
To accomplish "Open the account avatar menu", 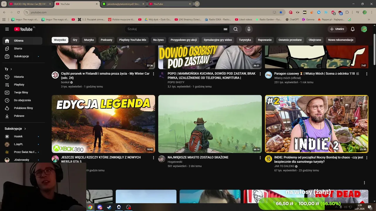I will point(364,29).
